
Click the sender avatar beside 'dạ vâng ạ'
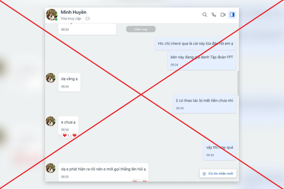[x=50, y=78]
